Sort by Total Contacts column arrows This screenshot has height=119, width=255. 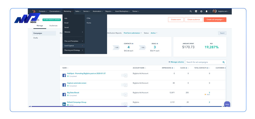(209, 68)
